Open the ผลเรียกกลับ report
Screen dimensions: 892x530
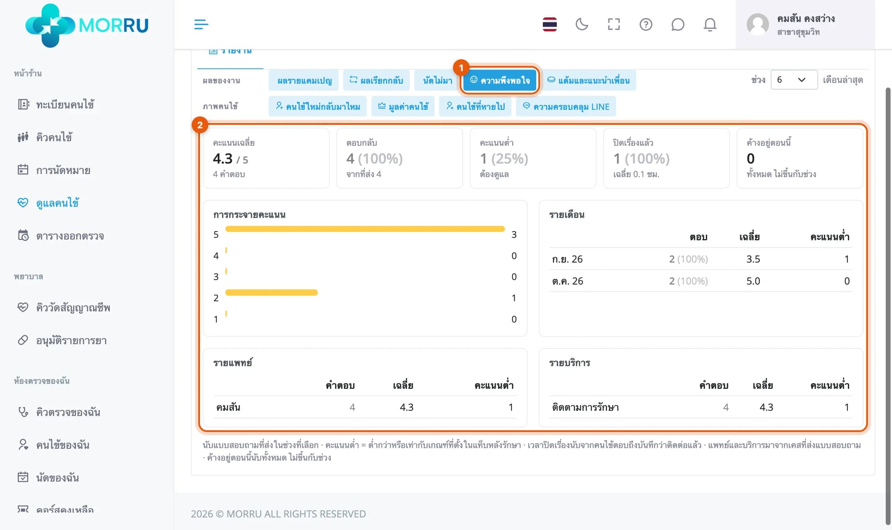(376, 80)
